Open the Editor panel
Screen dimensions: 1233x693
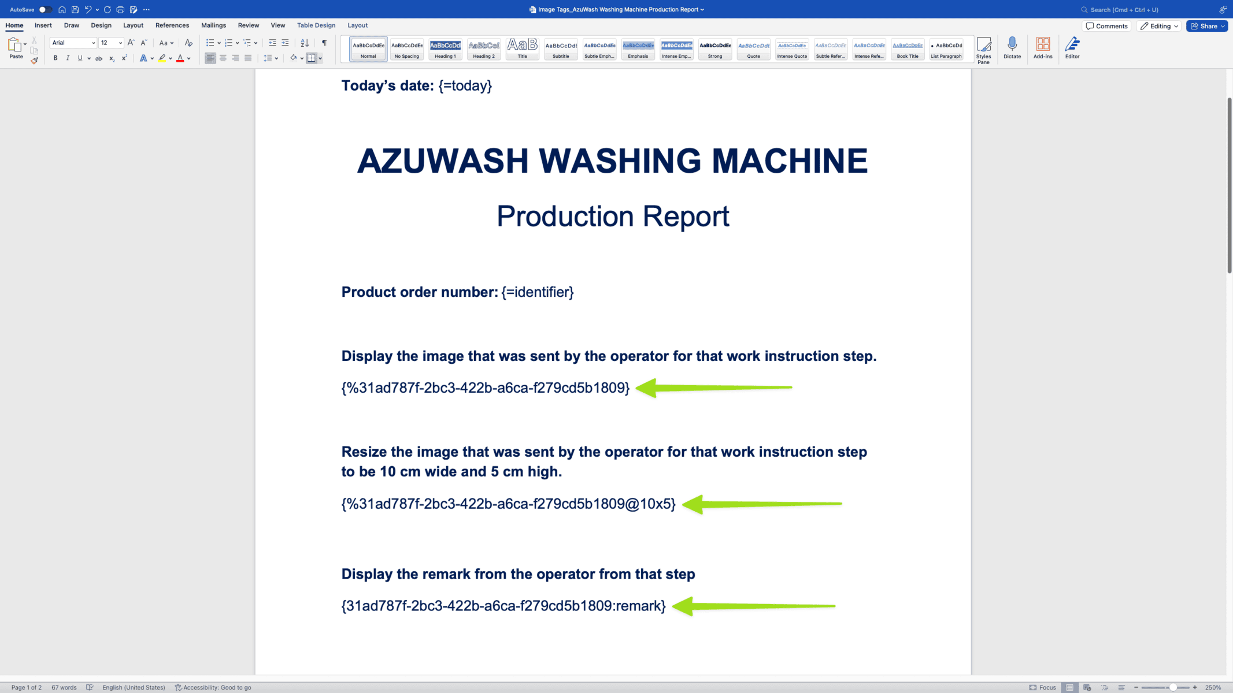[1072, 49]
